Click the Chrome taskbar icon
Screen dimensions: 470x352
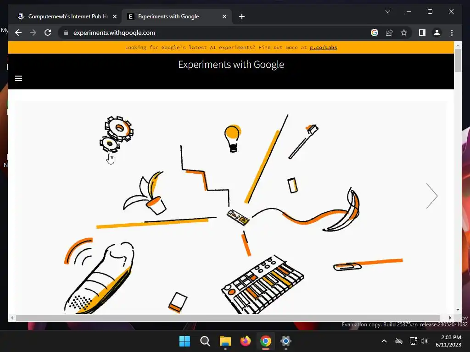[x=266, y=341]
